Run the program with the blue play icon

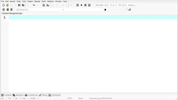tap(81, 5)
